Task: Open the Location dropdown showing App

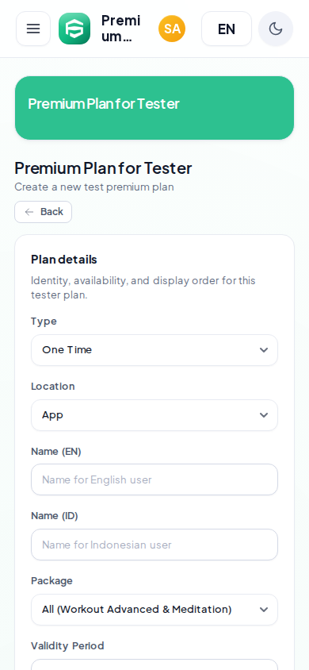Action: click(x=154, y=415)
